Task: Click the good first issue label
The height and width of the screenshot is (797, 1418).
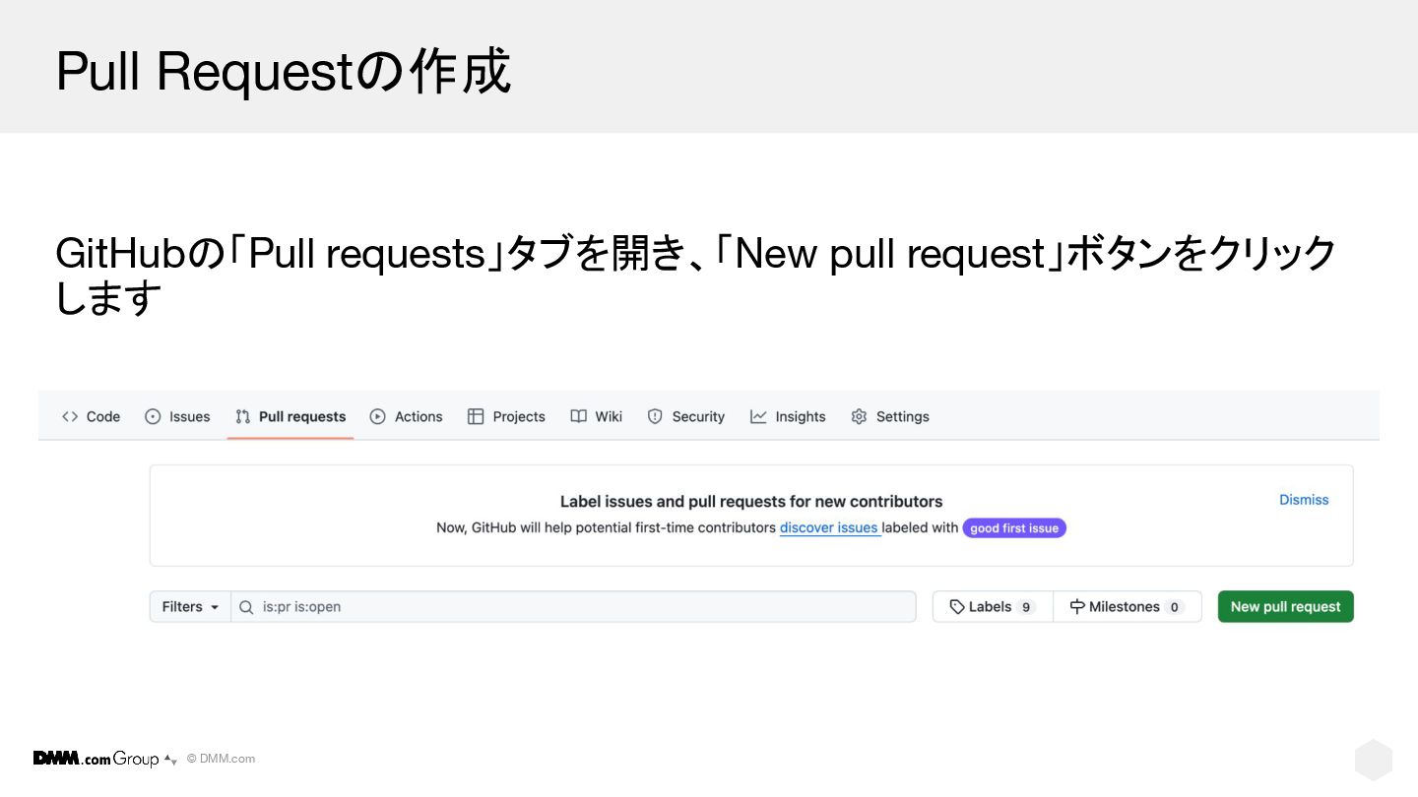Action: 1014,528
